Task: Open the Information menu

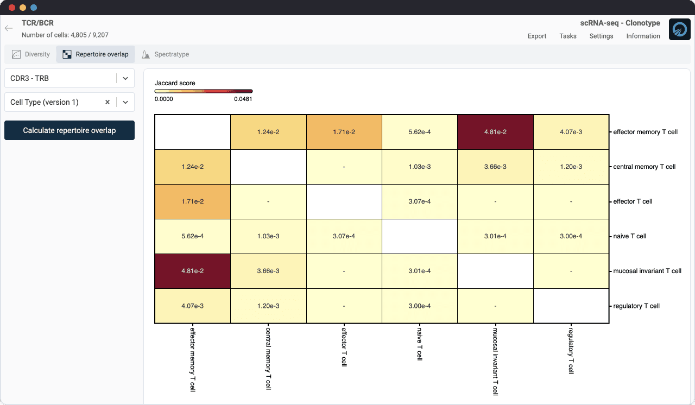Action: (643, 36)
